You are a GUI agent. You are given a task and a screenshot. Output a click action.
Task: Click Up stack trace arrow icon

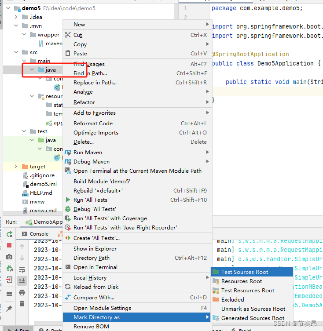pyautogui.click(x=22, y=247)
